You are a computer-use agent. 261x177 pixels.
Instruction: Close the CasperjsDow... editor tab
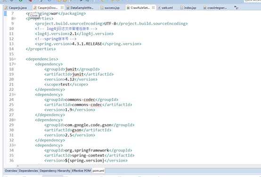62,8
